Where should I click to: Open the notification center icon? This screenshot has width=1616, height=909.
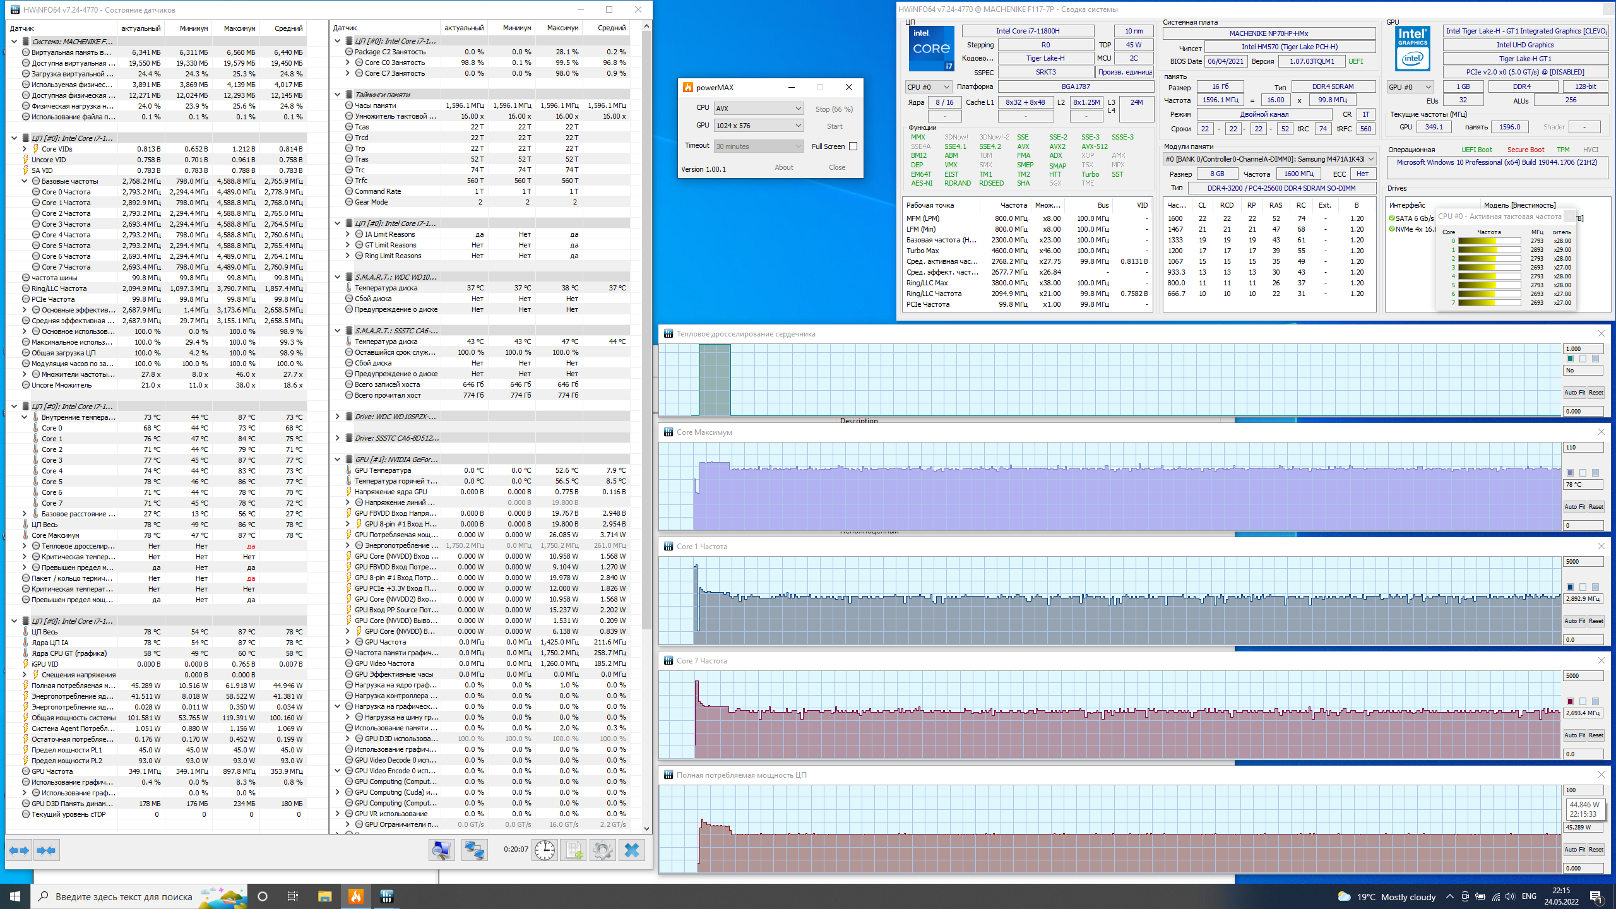click(x=1596, y=896)
